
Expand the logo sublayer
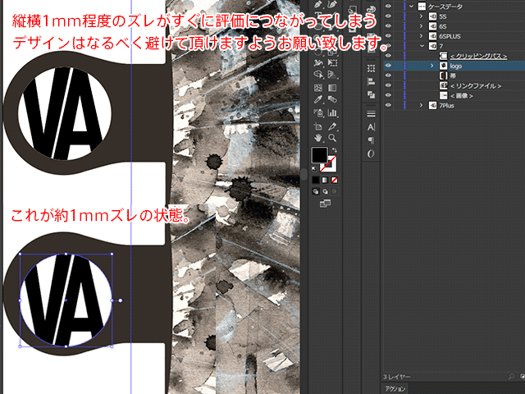point(432,66)
